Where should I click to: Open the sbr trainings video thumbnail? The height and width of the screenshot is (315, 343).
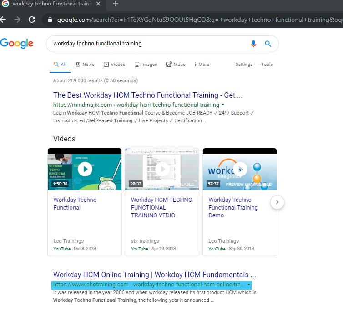pyautogui.click(x=162, y=169)
